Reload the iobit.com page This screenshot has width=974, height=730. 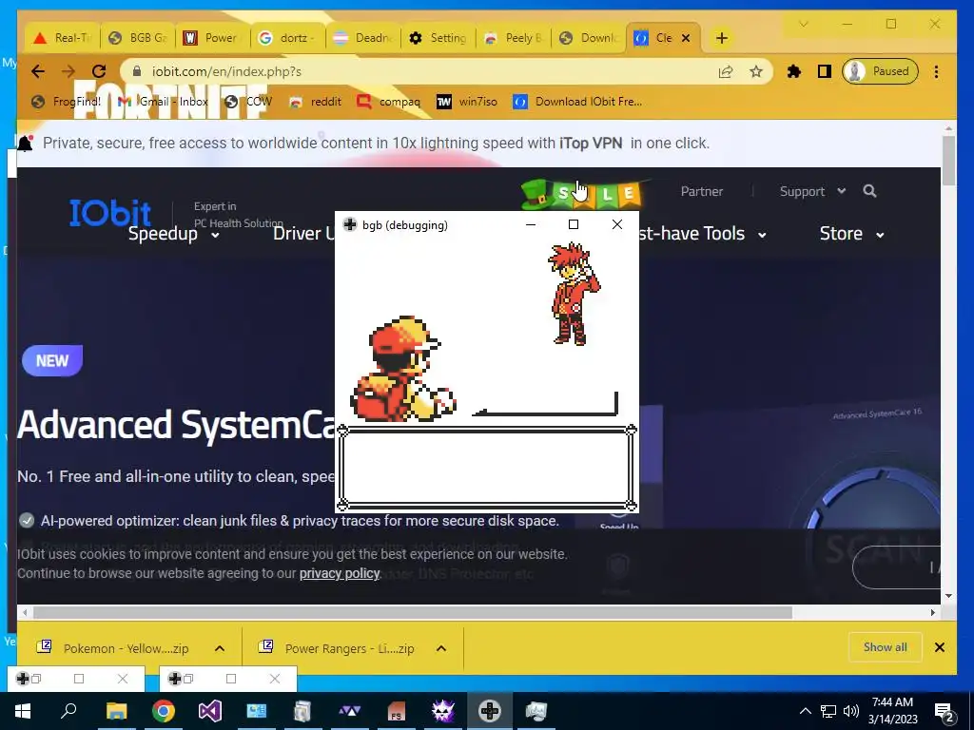(99, 71)
